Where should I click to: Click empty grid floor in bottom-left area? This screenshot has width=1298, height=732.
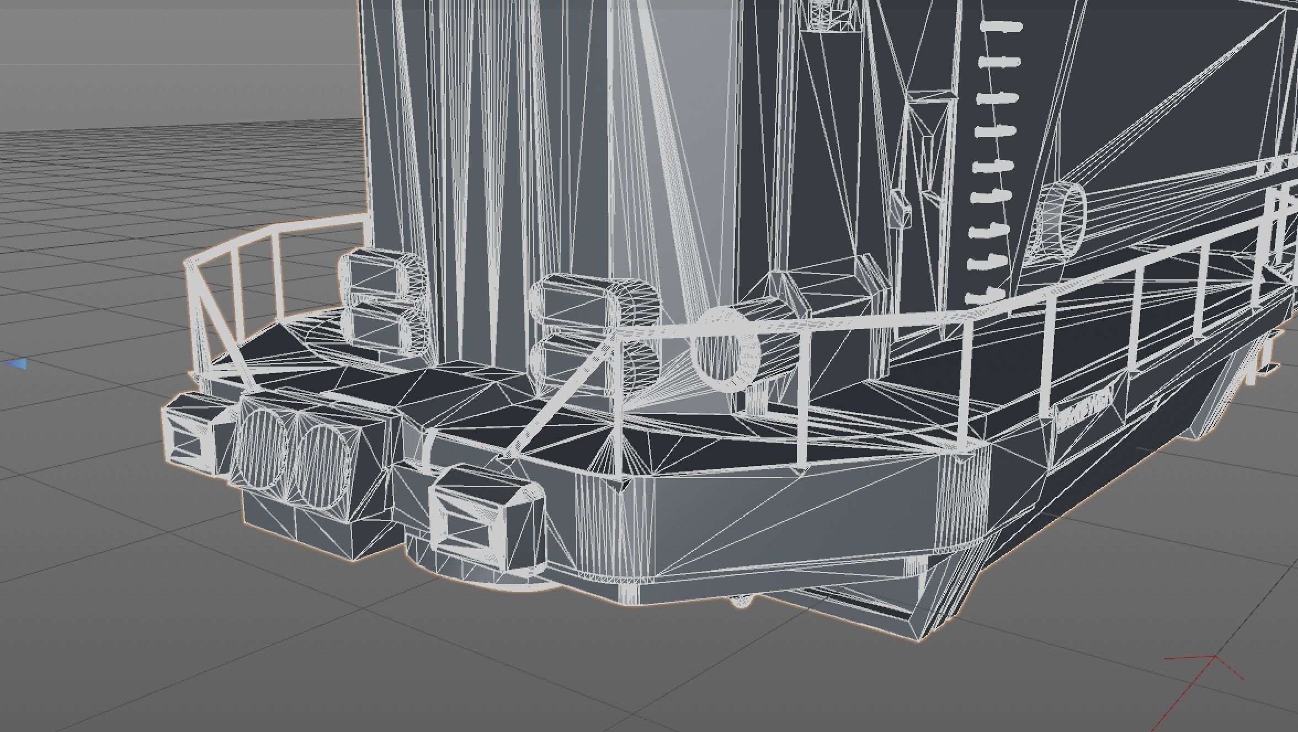pos(166,635)
